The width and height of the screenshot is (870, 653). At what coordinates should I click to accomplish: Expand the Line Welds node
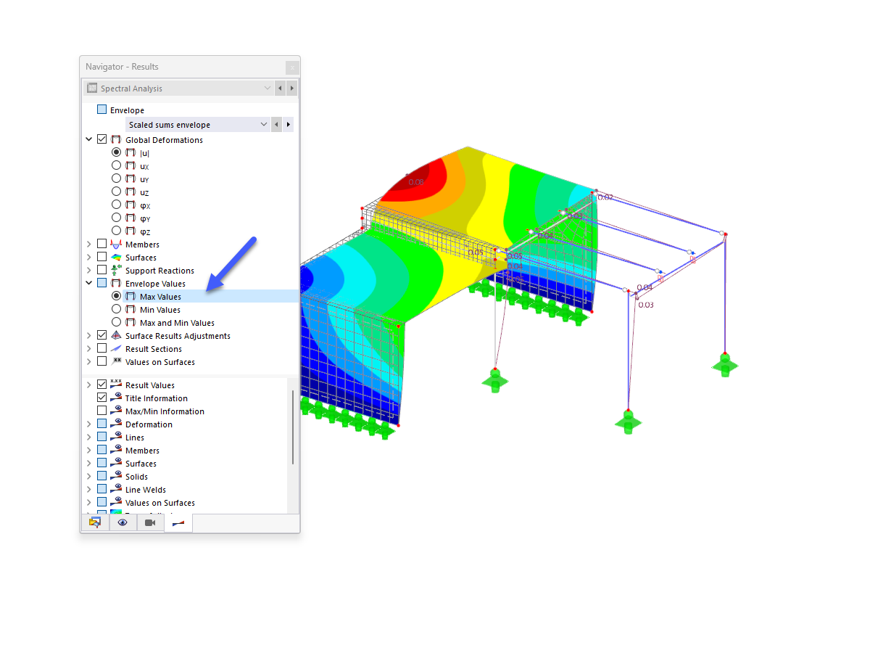click(88, 490)
